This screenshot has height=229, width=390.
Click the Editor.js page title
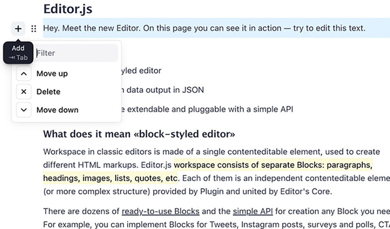point(68,9)
